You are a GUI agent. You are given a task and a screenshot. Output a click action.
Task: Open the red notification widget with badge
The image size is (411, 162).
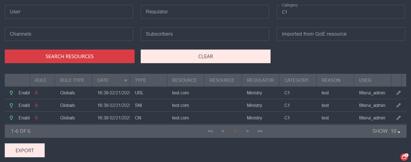pos(404,157)
